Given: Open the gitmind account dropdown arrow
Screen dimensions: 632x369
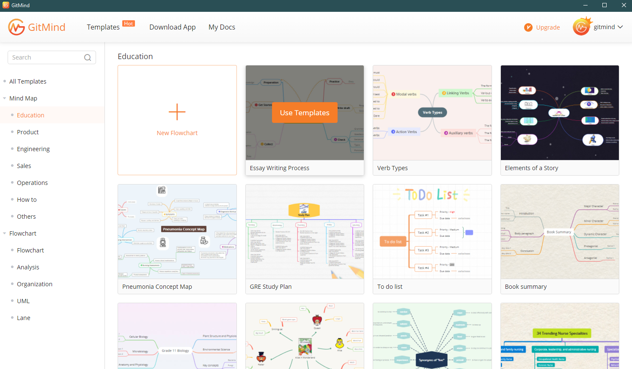Looking at the screenshot, I should [x=620, y=27].
